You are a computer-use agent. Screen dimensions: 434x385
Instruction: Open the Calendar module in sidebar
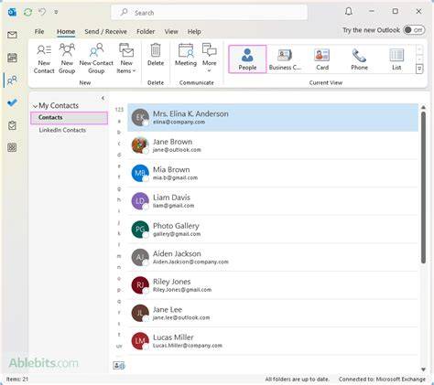12,58
